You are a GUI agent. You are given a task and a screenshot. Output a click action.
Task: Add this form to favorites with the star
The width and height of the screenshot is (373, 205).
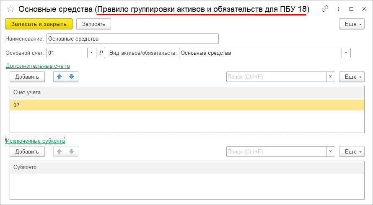(10, 9)
